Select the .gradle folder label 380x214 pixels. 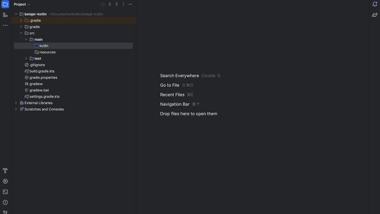35,20
